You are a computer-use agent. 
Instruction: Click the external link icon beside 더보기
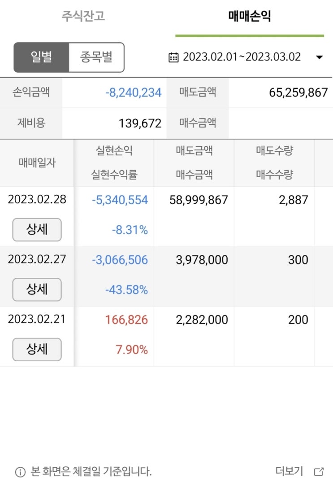pos(319,472)
